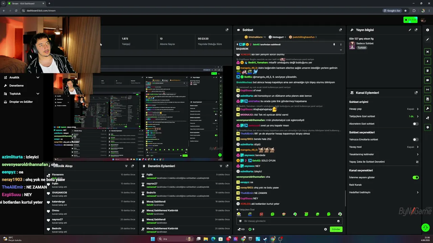Viewport: 433px width, 243px height.
Task: Open Takipçilere özel sohbet duration setting
Action: tap(384, 116)
